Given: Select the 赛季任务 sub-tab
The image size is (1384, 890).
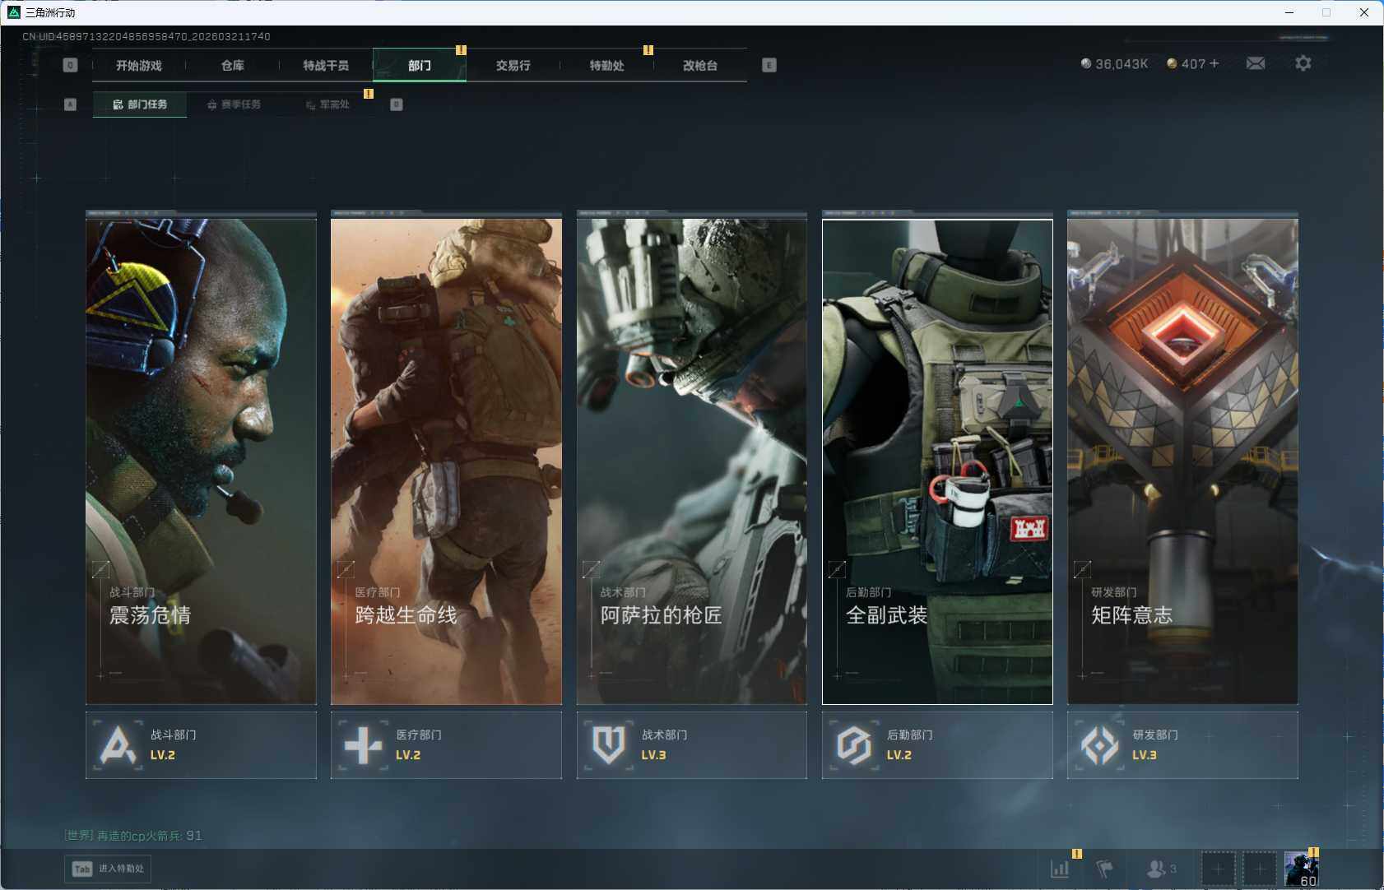Looking at the screenshot, I should coord(234,104).
